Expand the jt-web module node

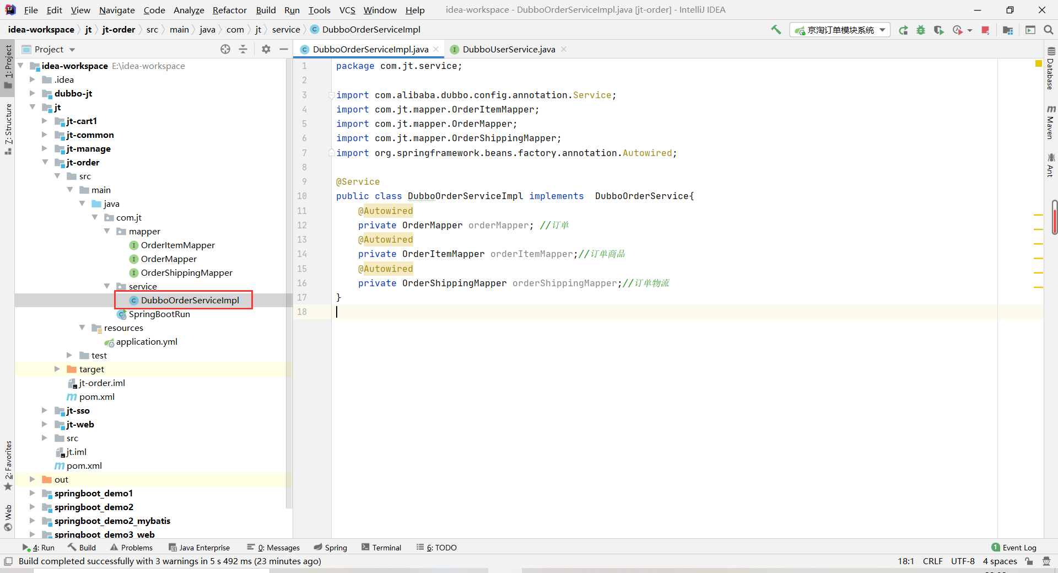coord(45,424)
